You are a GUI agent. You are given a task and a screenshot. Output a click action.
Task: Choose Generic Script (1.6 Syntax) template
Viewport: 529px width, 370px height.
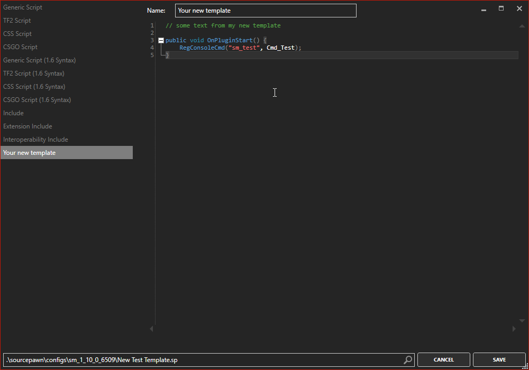coord(67,60)
